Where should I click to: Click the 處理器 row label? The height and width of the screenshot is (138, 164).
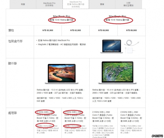click(x=13, y=113)
